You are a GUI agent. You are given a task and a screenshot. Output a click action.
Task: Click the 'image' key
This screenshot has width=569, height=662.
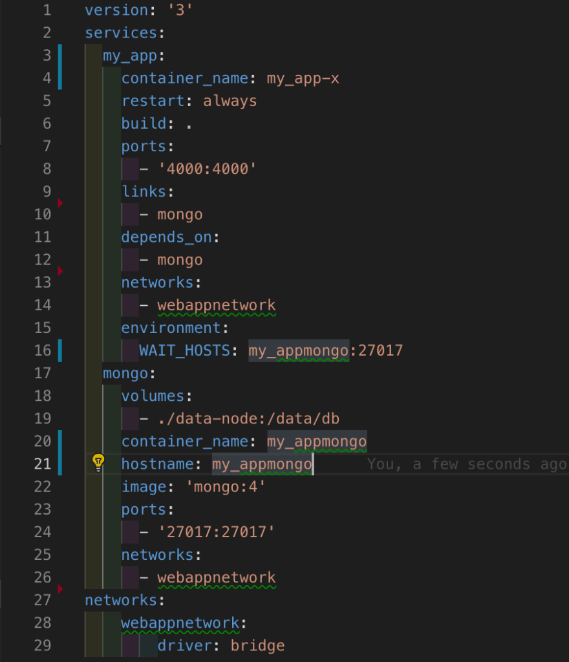[144, 487]
